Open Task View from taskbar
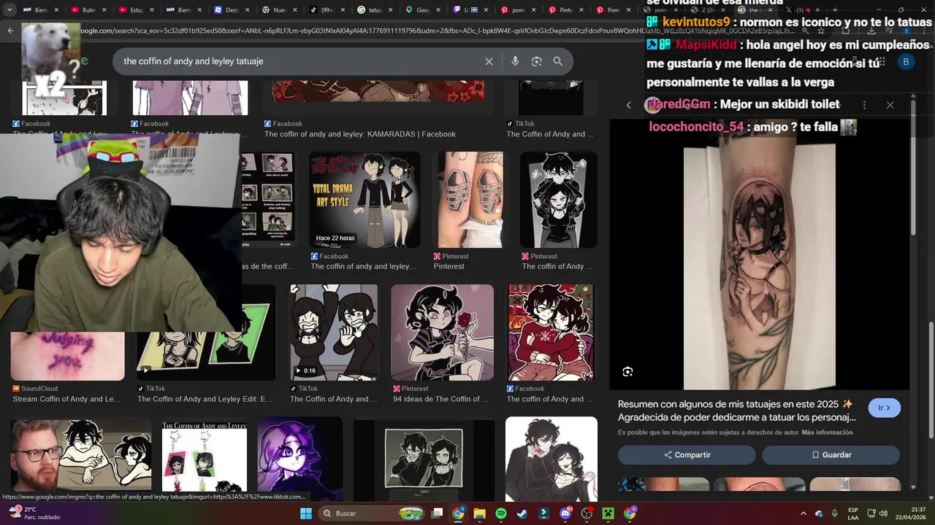The image size is (935, 525). pos(437,513)
